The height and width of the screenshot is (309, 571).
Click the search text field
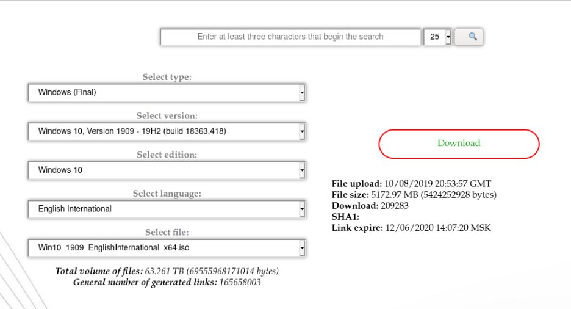pos(290,37)
